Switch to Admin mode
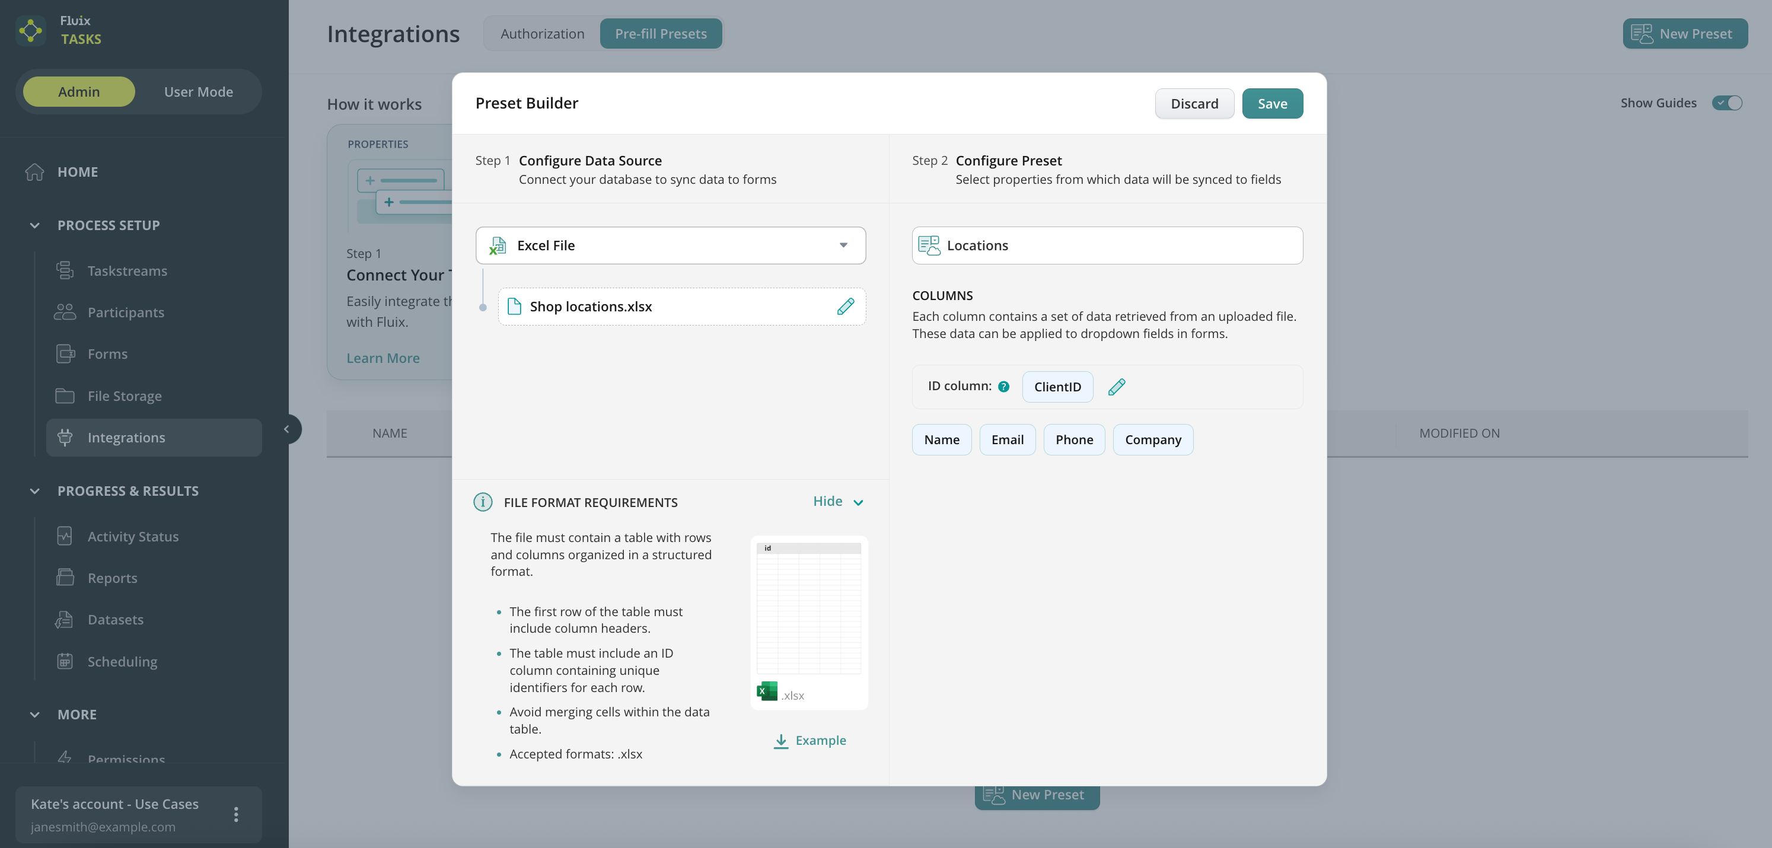 tap(78, 91)
